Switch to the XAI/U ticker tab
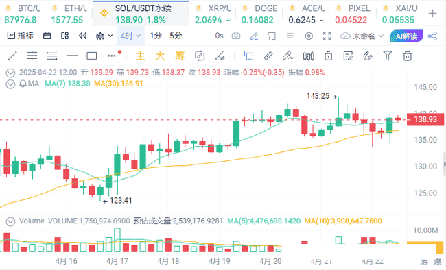 click(399, 14)
